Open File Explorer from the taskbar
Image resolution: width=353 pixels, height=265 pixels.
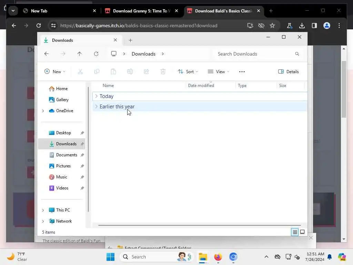(203, 257)
